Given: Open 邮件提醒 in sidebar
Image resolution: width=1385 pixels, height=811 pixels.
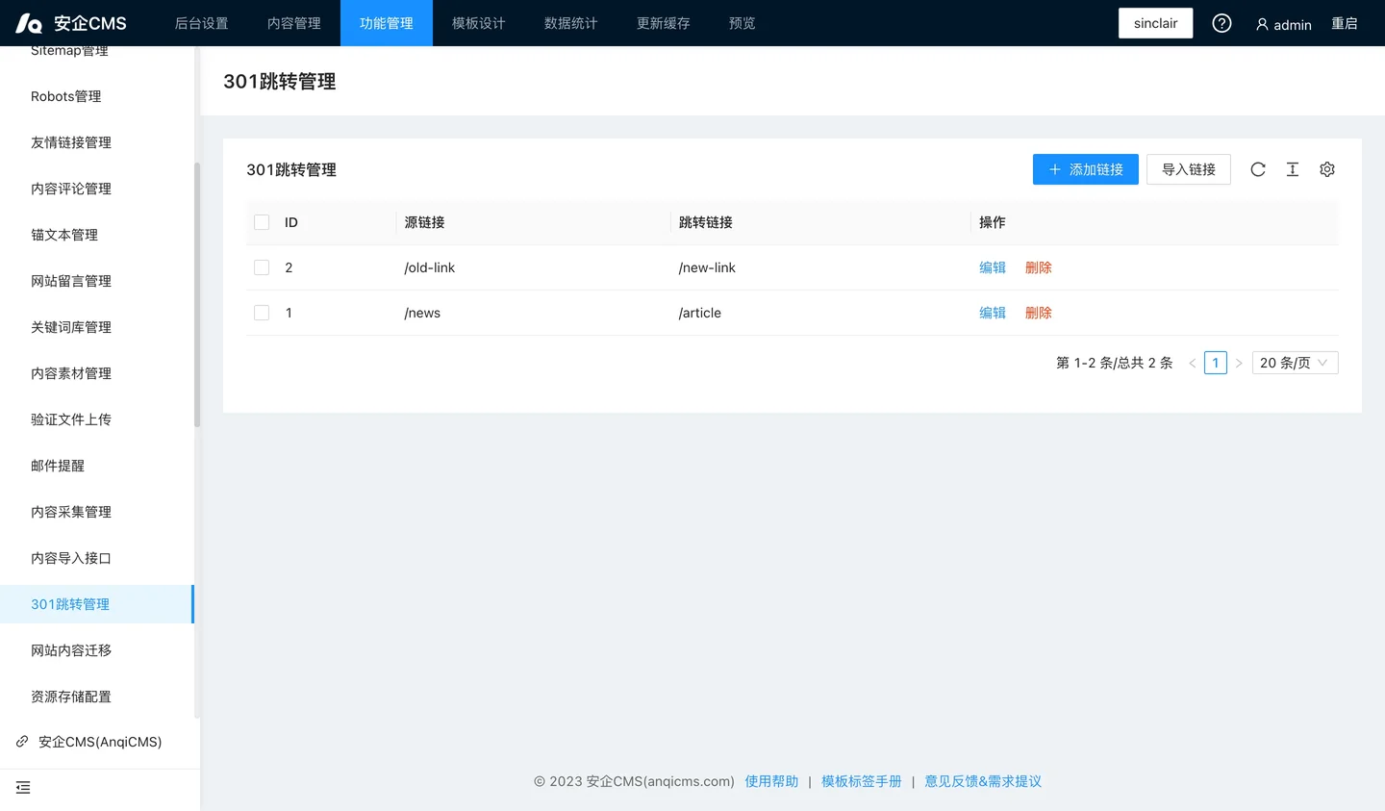Looking at the screenshot, I should (x=96, y=466).
